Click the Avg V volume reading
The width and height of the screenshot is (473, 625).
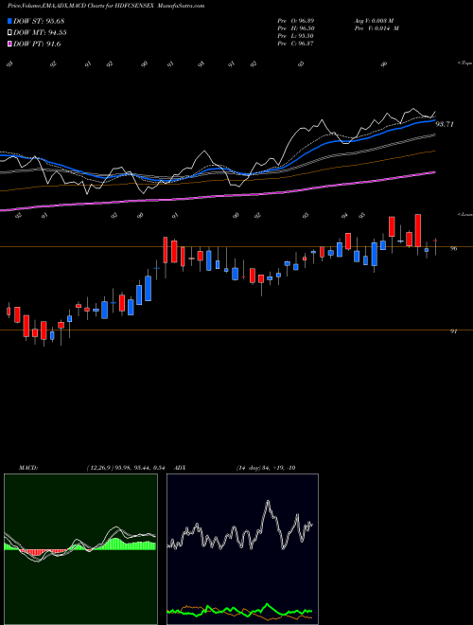(x=374, y=20)
